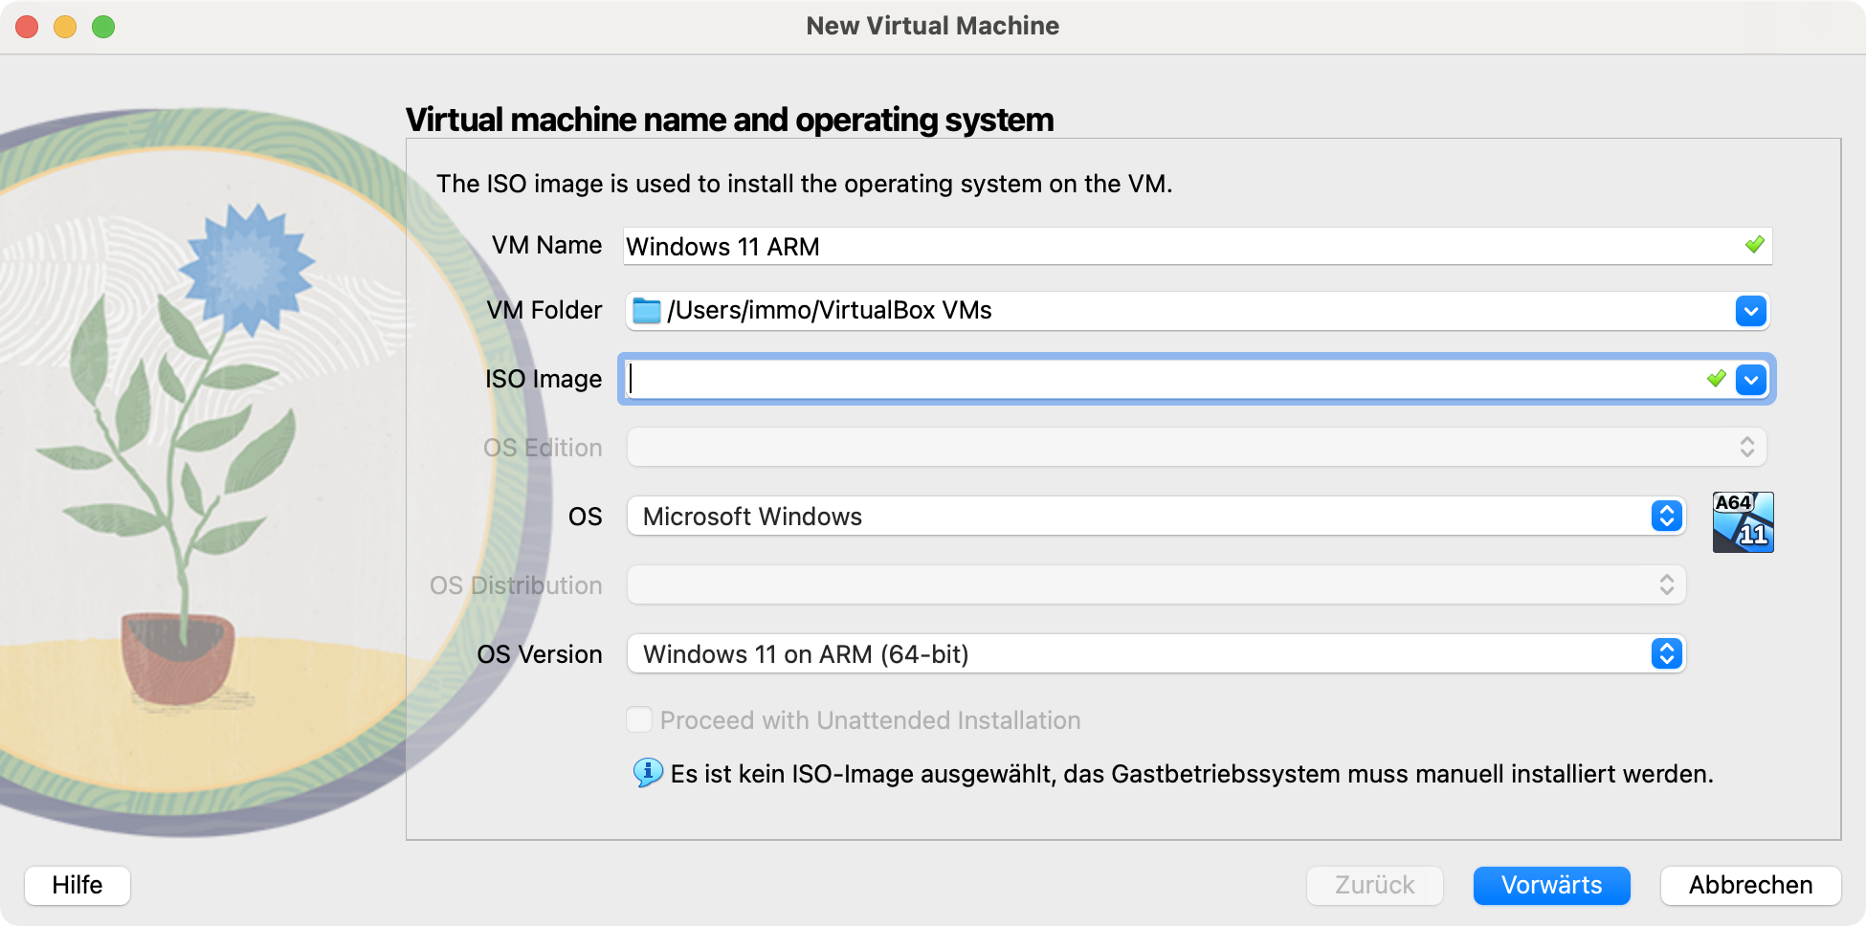1866x926 pixels.
Task: Open the OS Distribution dropdown
Action: point(1156,584)
